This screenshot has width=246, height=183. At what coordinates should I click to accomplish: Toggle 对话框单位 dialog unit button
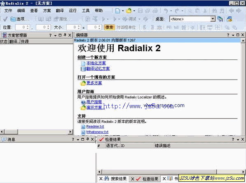126,27
